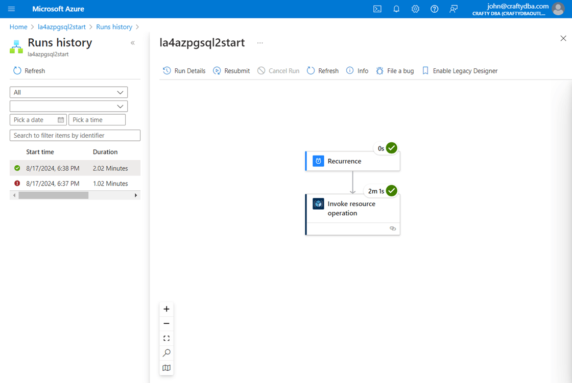Zoom in on the designer canvas
This screenshot has width=572, height=383.
coord(166,309)
